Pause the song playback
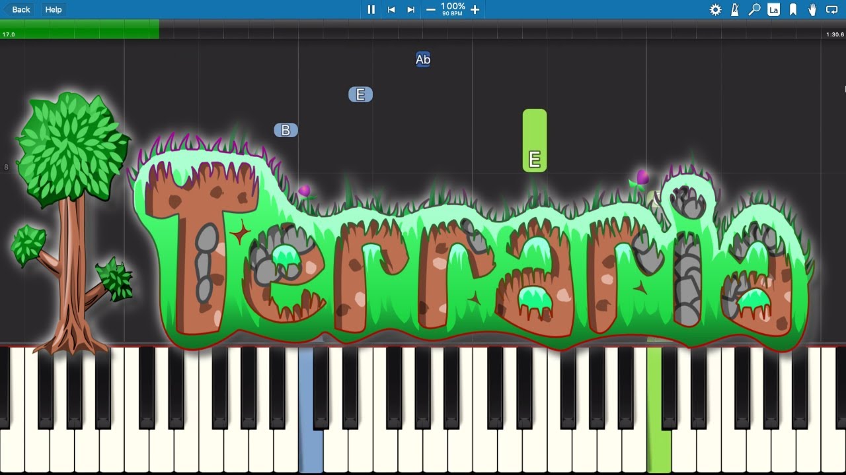This screenshot has width=846, height=475. click(371, 9)
